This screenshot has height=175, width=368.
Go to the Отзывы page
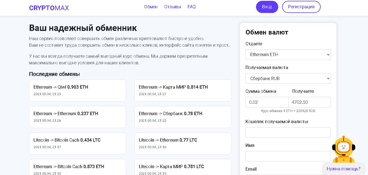coord(172,7)
